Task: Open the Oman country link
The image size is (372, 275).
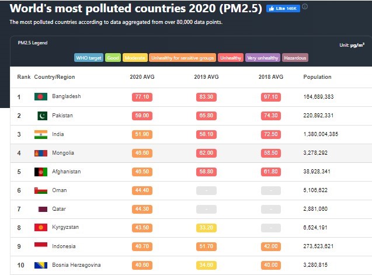Action: click(60, 190)
